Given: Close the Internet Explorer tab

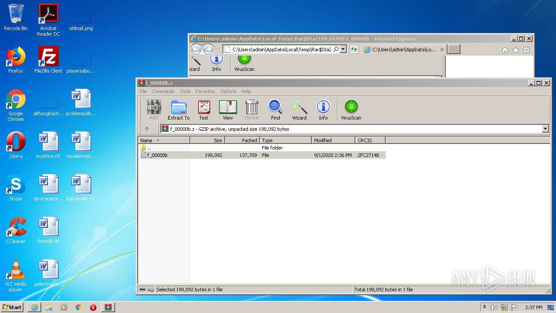Looking at the screenshot, I should pos(442,50).
